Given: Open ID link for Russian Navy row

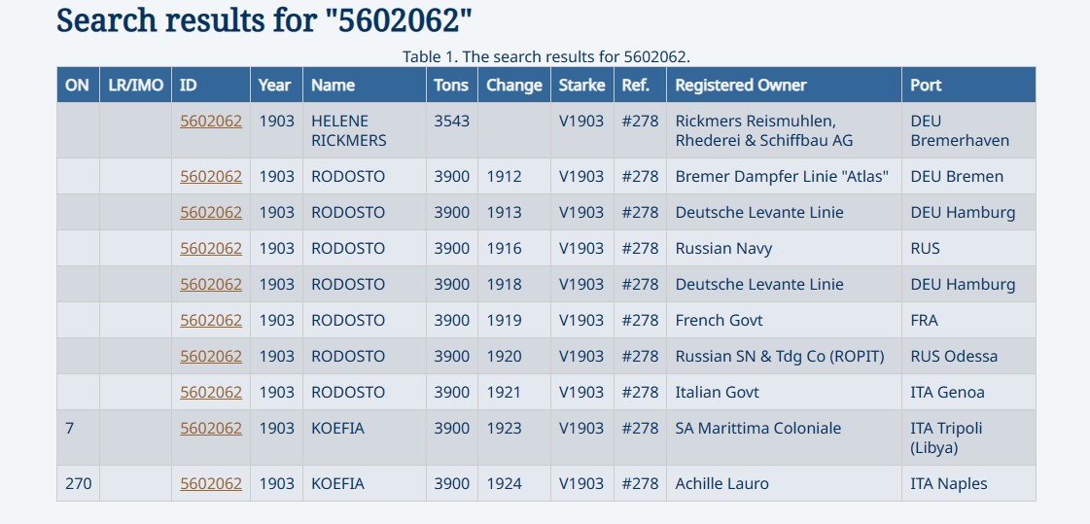Looking at the screenshot, I should pos(211,248).
